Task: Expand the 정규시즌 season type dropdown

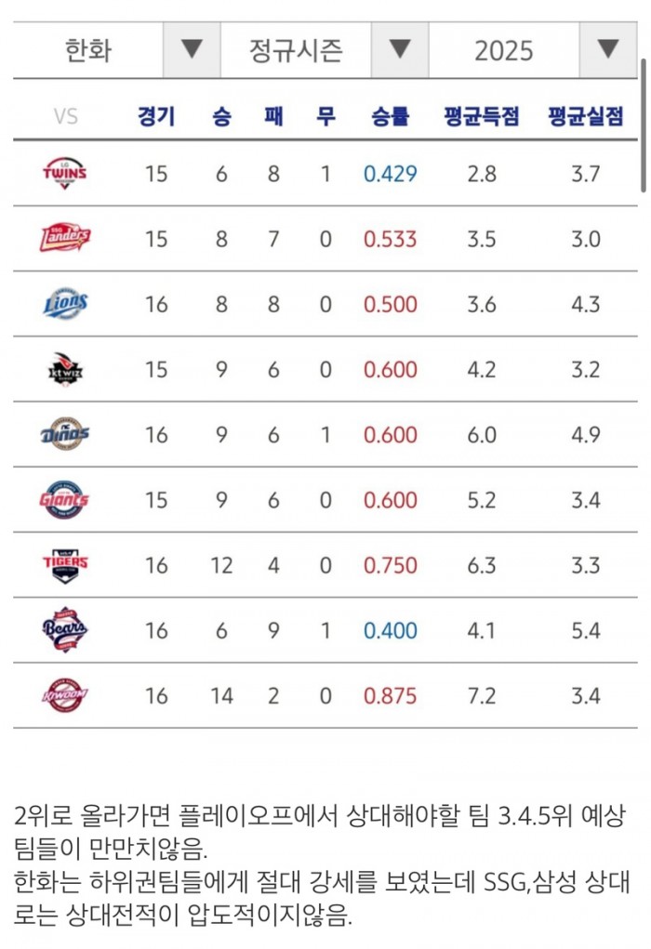Action: point(400,49)
